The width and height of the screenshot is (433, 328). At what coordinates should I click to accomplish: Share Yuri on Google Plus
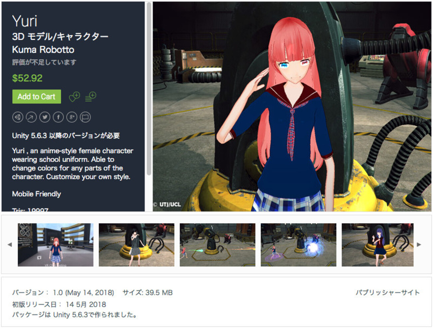point(72,117)
